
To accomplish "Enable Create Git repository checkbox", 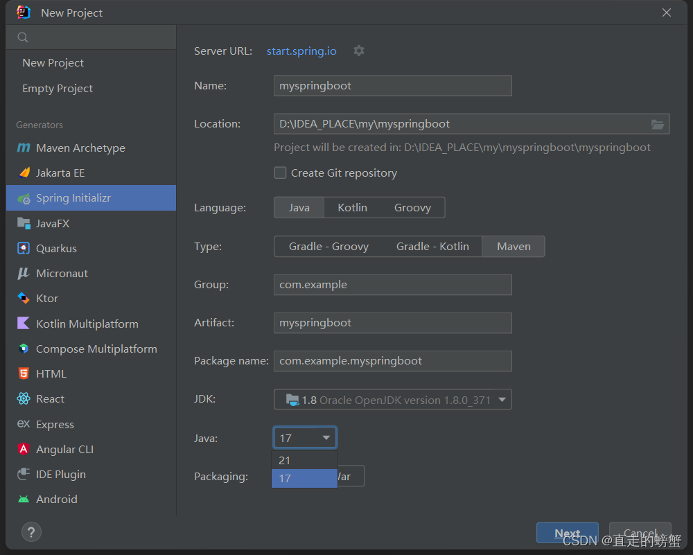I will coord(280,173).
